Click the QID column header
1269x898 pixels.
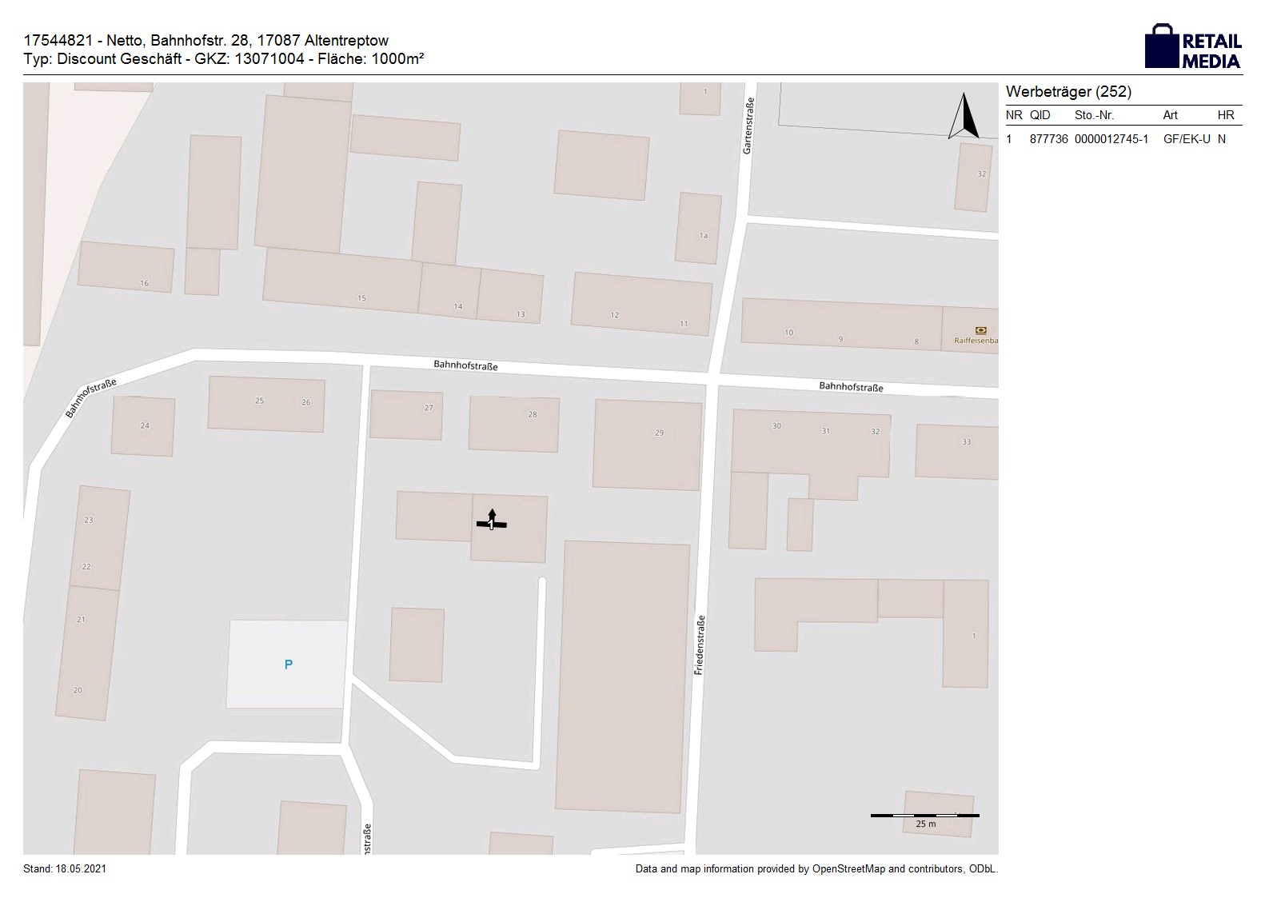tap(1040, 115)
